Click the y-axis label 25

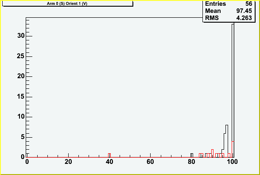tap(21, 56)
